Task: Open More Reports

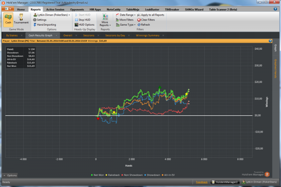Action: pyautogui.click(x=105, y=20)
